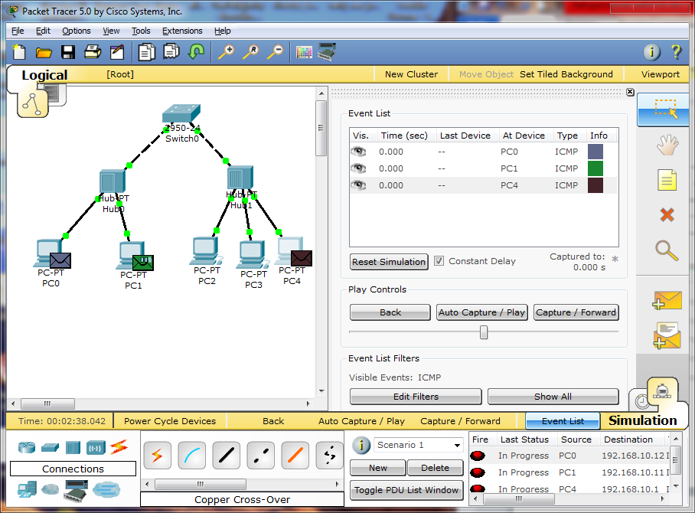The image size is (695, 513).
Task: Click the Undo green arrow icon
Action: [x=196, y=51]
